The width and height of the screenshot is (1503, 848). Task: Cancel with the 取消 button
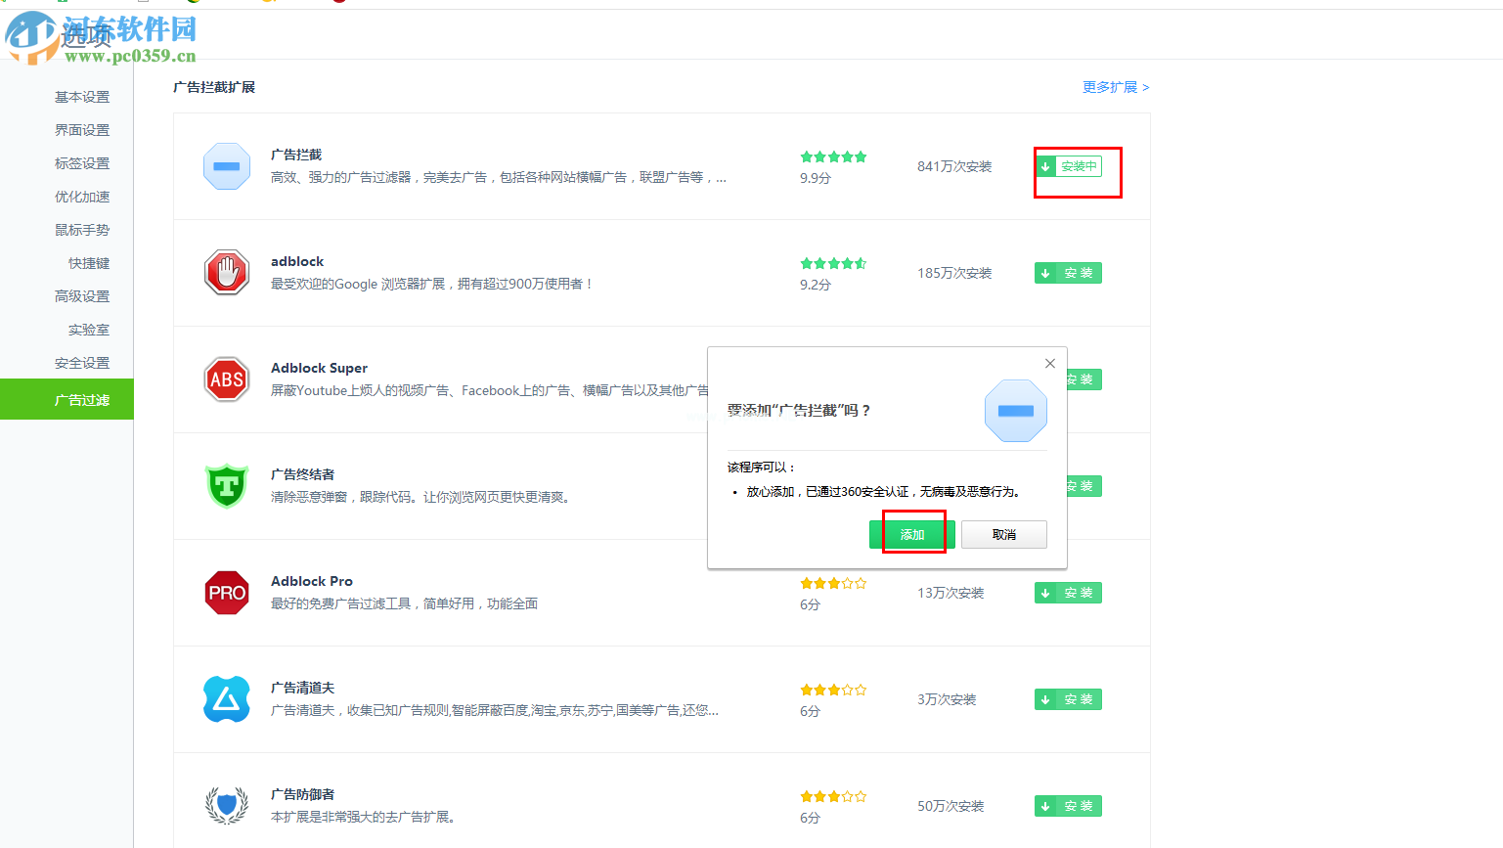tap(1004, 534)
